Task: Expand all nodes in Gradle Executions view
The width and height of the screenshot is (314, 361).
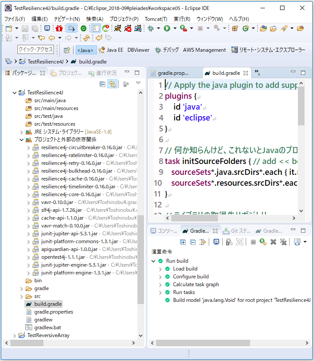Action: (x=183, y=242)
